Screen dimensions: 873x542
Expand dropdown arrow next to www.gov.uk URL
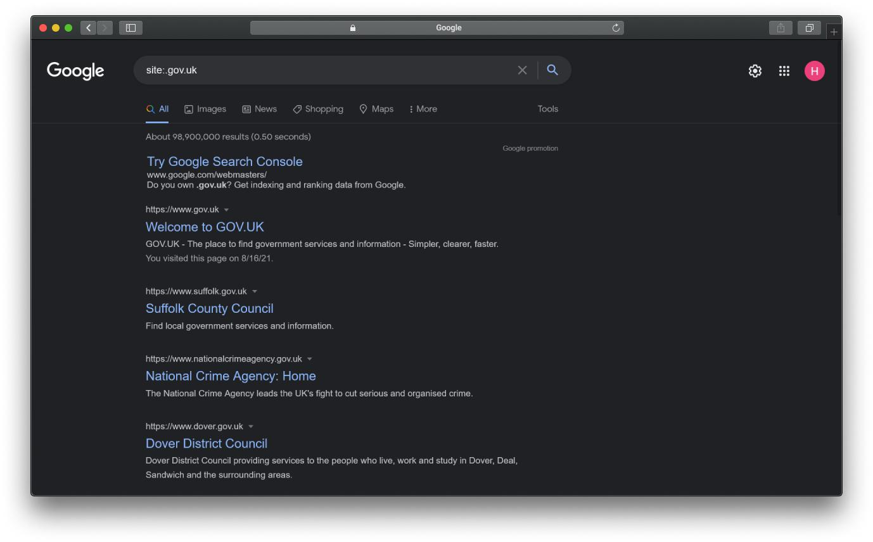coord(226,210)
